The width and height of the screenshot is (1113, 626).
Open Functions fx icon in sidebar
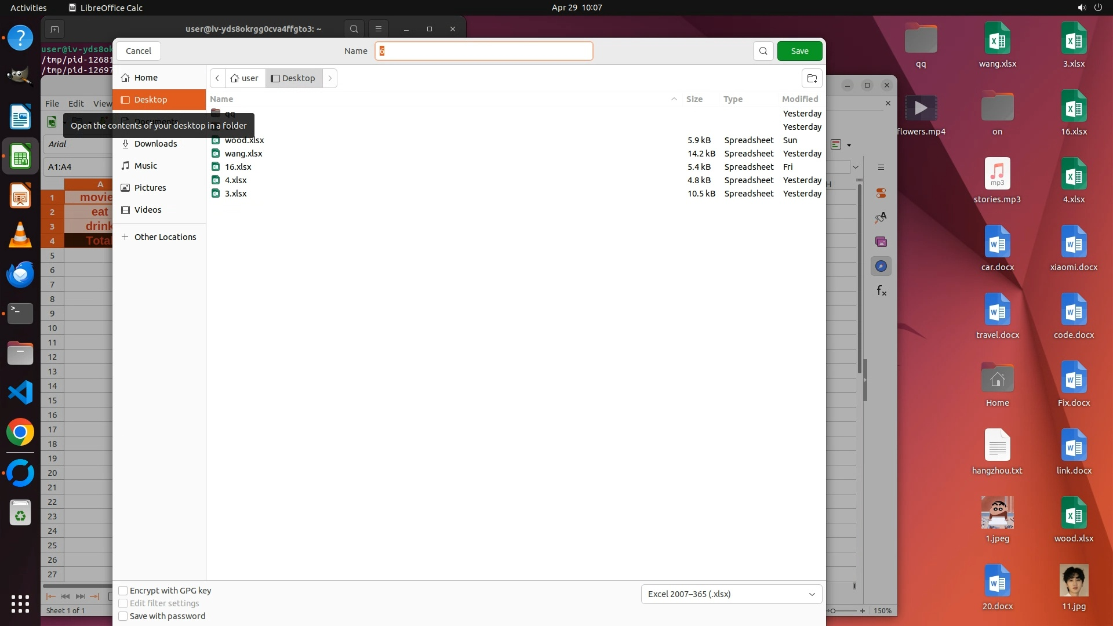point(881,291)
